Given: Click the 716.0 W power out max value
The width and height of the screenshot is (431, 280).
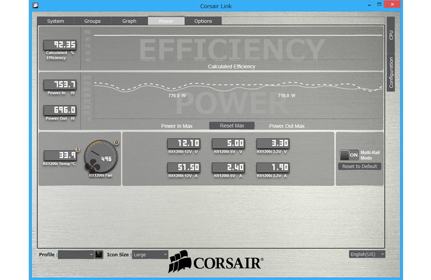Looking at the screenshot, I should [x=287, y=96].
